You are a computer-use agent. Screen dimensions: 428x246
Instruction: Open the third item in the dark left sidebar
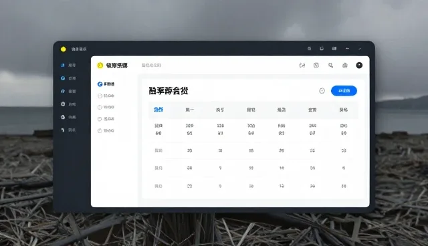[68, 92]
